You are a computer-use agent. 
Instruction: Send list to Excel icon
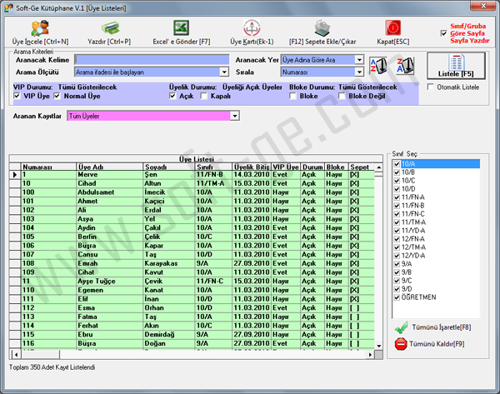pos(181,27)
